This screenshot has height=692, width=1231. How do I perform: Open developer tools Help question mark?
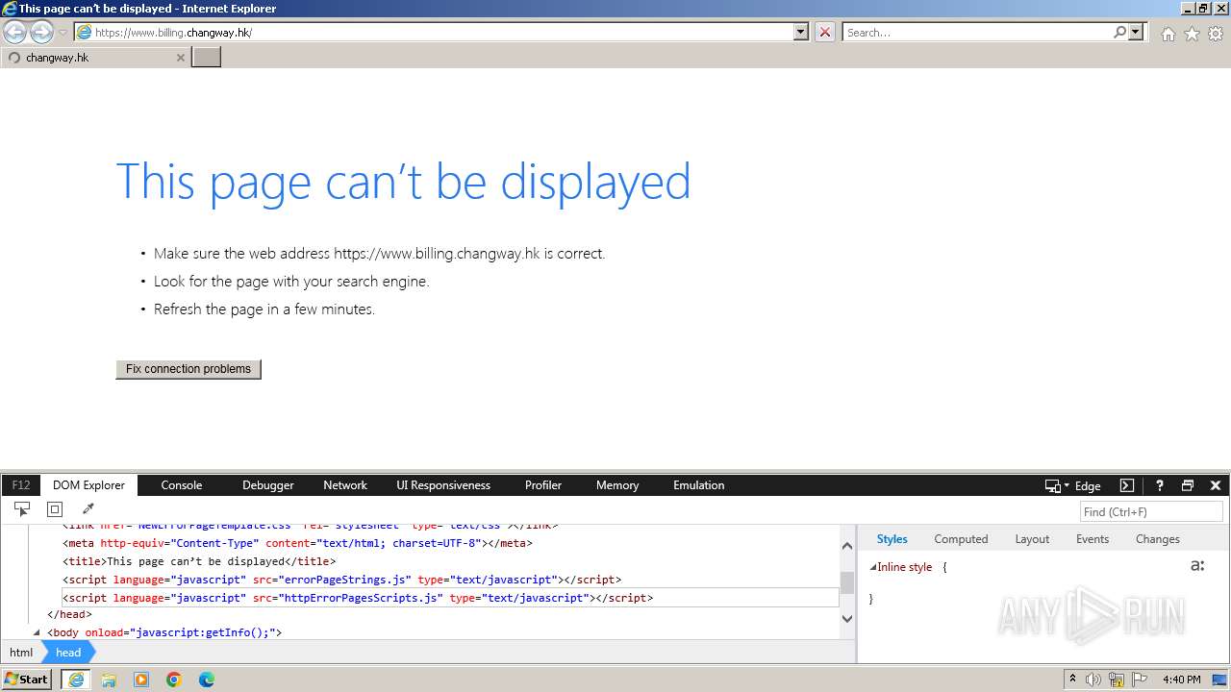click(x=1160, y=485)
